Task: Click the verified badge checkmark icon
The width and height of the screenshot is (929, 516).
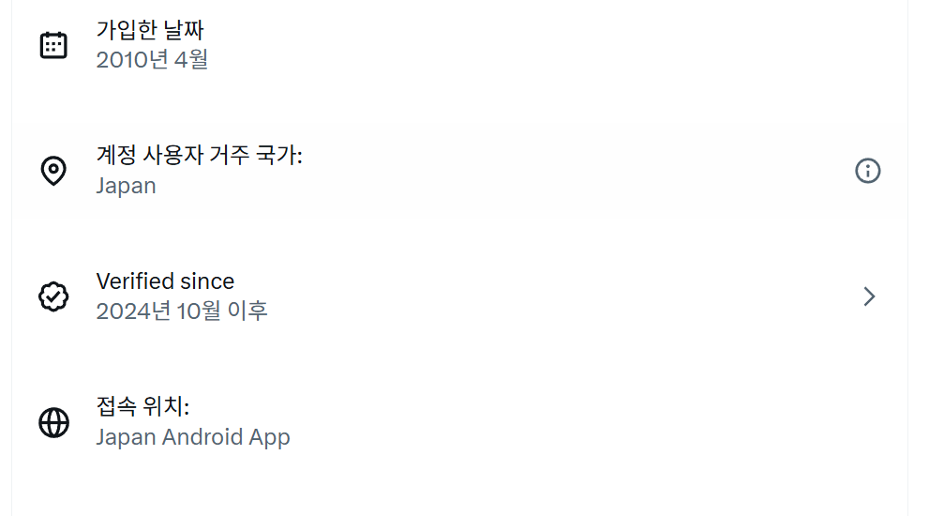Action: (53, 296)
